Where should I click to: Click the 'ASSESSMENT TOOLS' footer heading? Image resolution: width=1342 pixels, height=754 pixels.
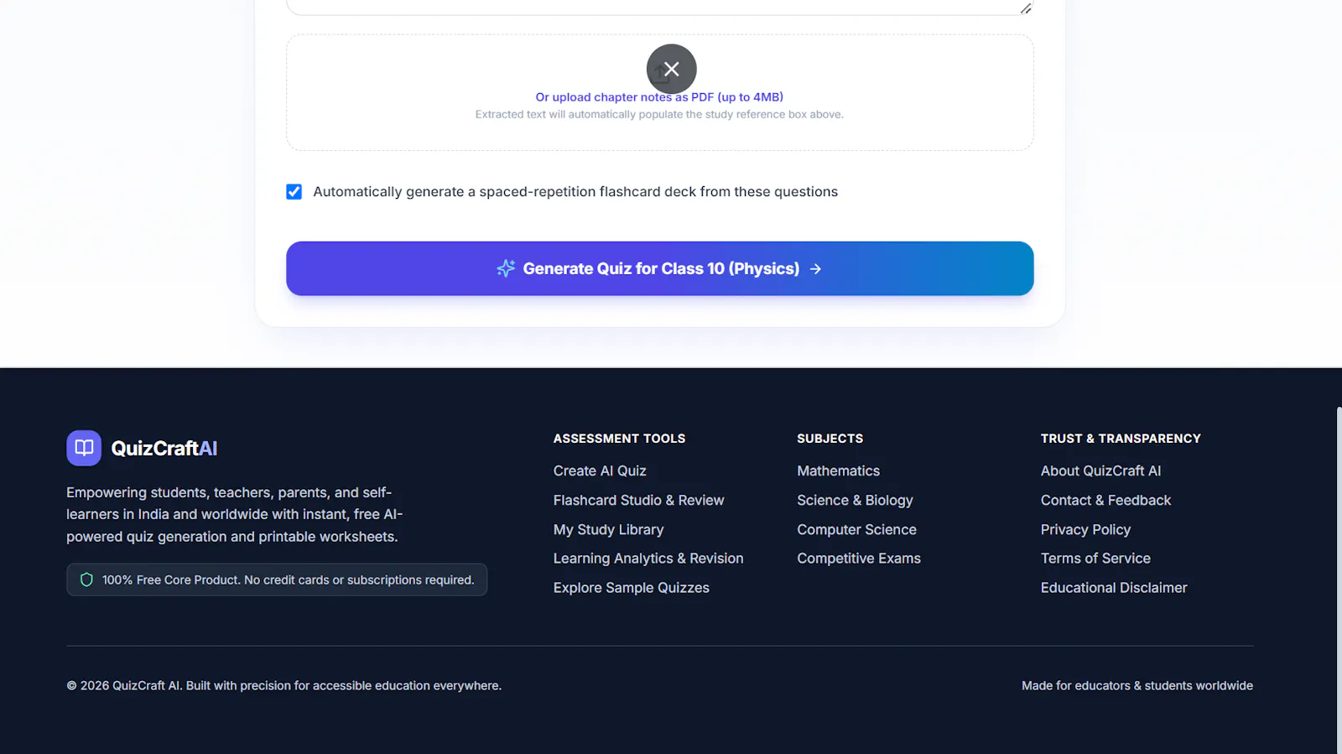[x=619, y=439]
